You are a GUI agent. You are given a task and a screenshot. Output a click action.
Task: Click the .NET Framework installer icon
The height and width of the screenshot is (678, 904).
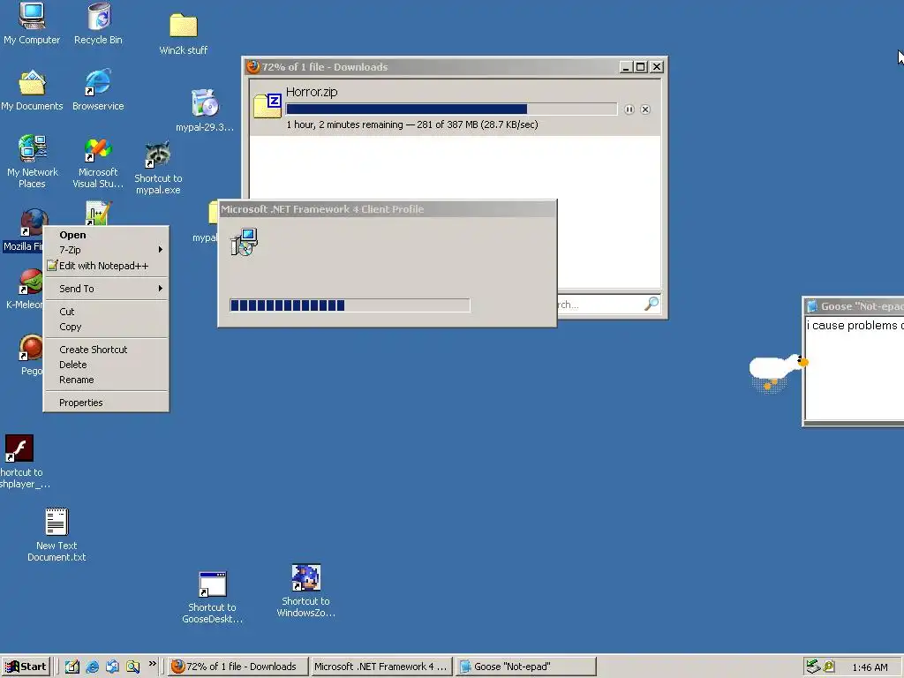[x=244, y=242]
